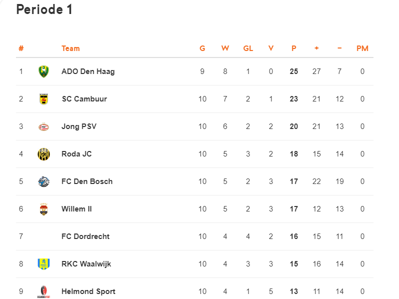This screenshot has height=299, width=399.
Task: Select the Roda JC team name
Action: 76,154
